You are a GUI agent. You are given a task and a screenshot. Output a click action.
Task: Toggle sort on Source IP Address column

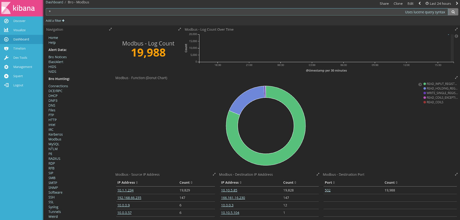pos(137,183)
